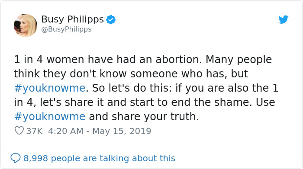Click the 4:20 AM timestamp
Image resolution: width=303 pixels, height=169 pixels.
[66, 131]
